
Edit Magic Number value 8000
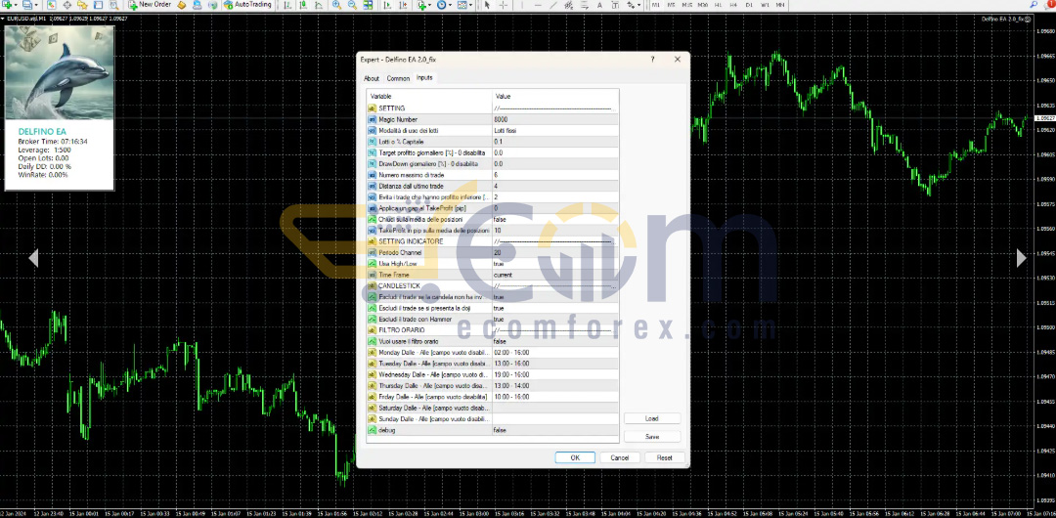point(555,119)
